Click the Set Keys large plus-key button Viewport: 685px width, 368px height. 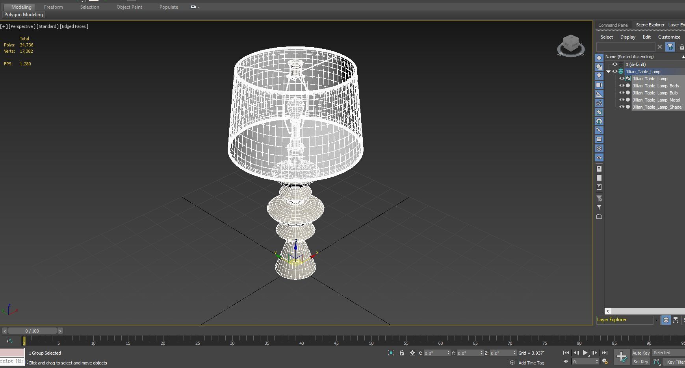pyautogui.click(x=622, y=357)
